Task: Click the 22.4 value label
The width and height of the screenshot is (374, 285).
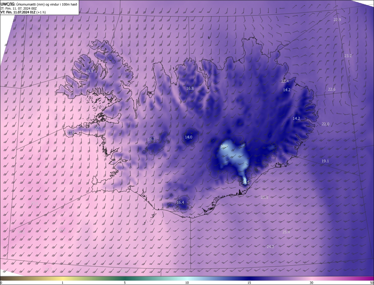Action: click(285, 81)
